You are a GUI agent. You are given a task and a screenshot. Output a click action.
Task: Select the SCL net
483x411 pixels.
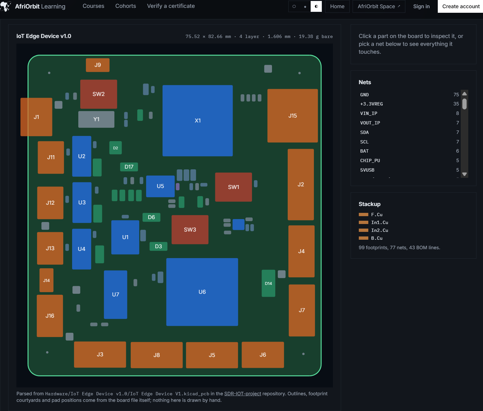pos(409,142)
